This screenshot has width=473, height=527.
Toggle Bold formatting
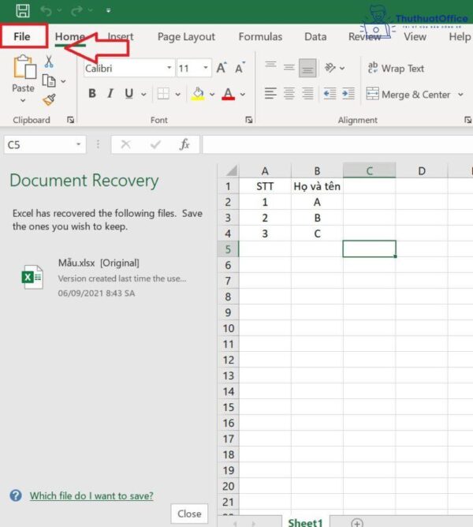click(x=92, y=93)
